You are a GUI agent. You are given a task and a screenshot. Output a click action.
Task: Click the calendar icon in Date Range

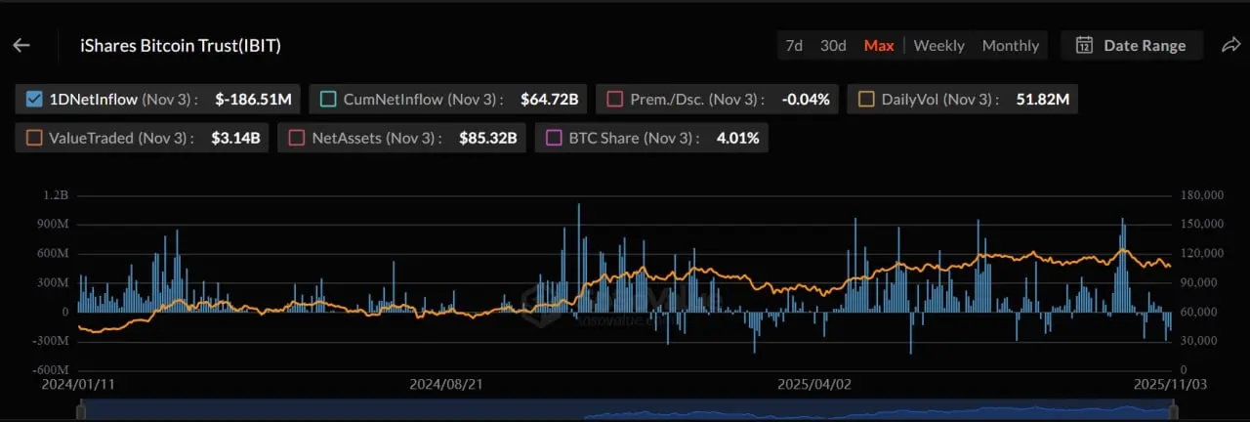click(1084, 45)
